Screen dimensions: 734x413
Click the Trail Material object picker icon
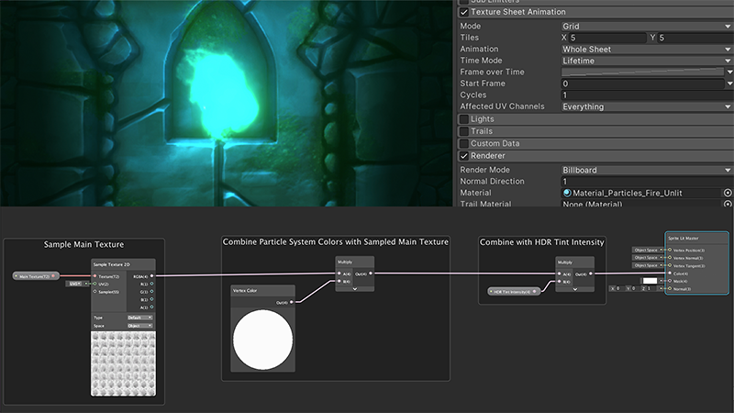727,205
